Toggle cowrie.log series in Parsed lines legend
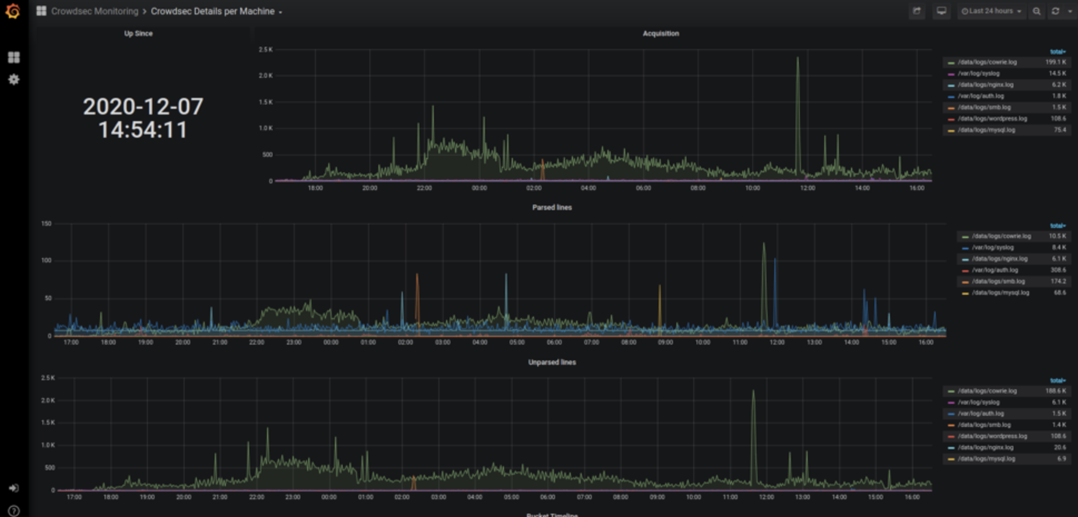Viewport: 1078px width, 517px height. click(x=1001, y=236)
